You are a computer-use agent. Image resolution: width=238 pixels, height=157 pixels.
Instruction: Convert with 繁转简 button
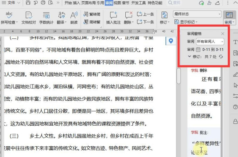pos(92,14)
